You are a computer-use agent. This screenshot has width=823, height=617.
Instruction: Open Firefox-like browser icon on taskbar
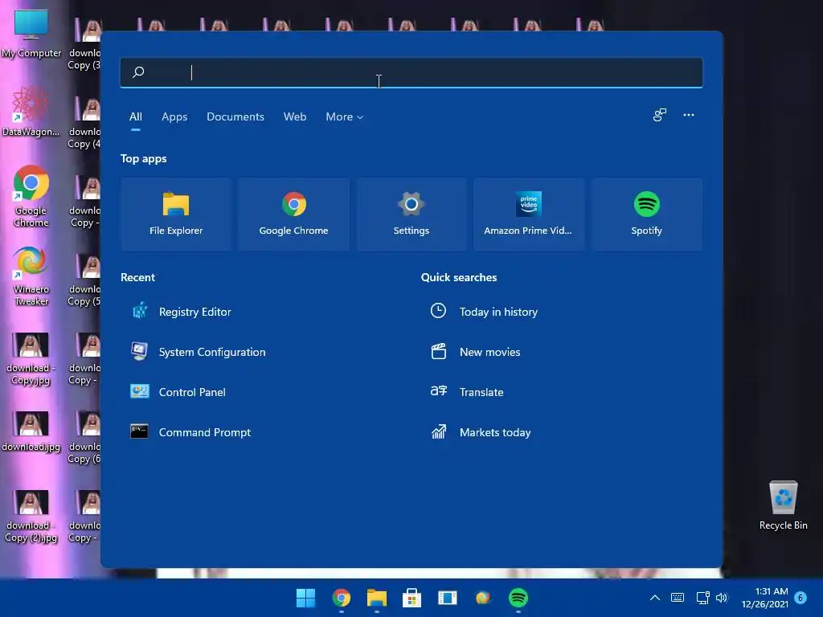tap(483, 598)
